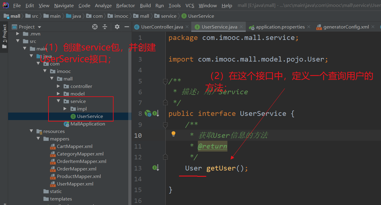Click the collapse all icon in Project panel

coord(105,27)
